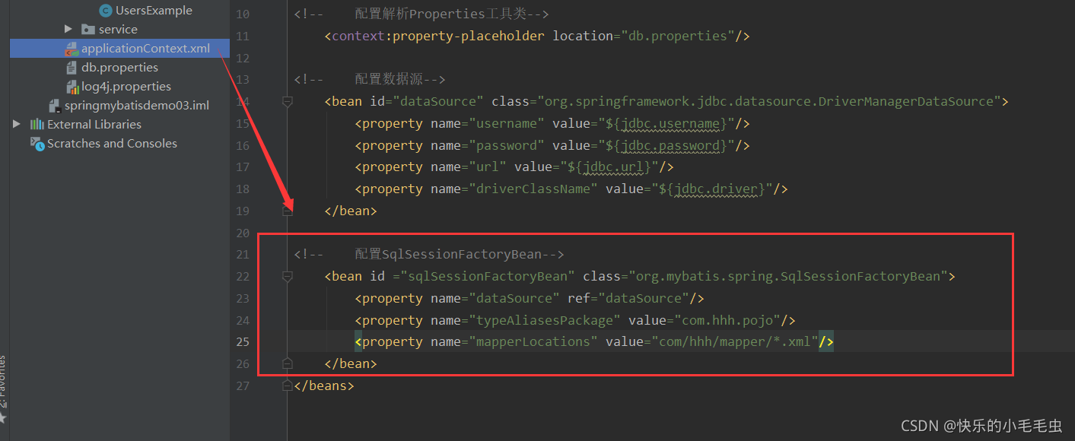This screenshot has width=1075, height=441.
Task: Click ref="dataSource" on line 23
Action: pos(628,298)
